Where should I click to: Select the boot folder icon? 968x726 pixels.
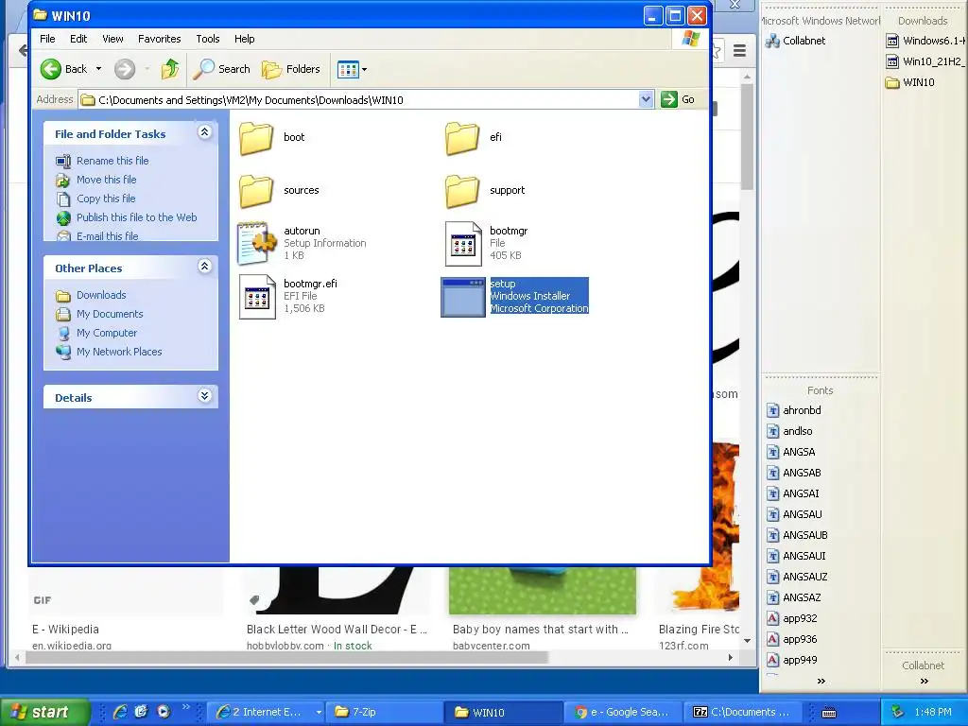256,138
